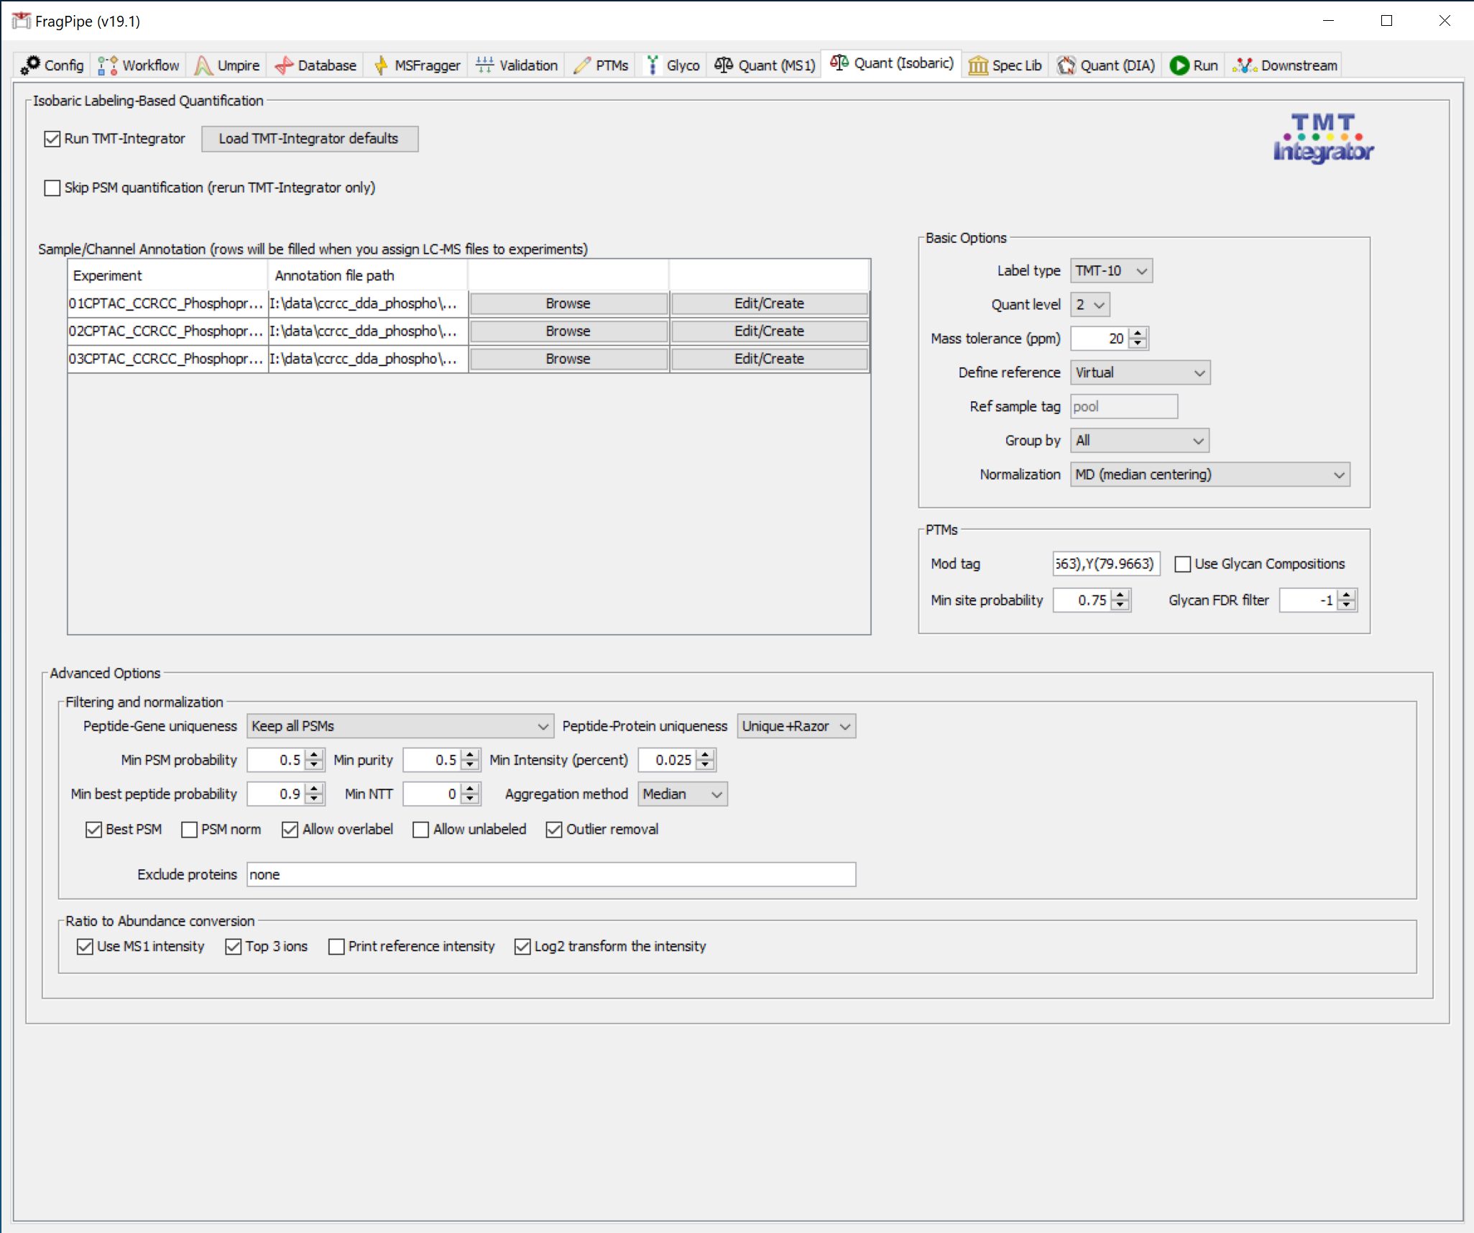Switch to the Quant (MS1) tab

click(x=765, y=65)
